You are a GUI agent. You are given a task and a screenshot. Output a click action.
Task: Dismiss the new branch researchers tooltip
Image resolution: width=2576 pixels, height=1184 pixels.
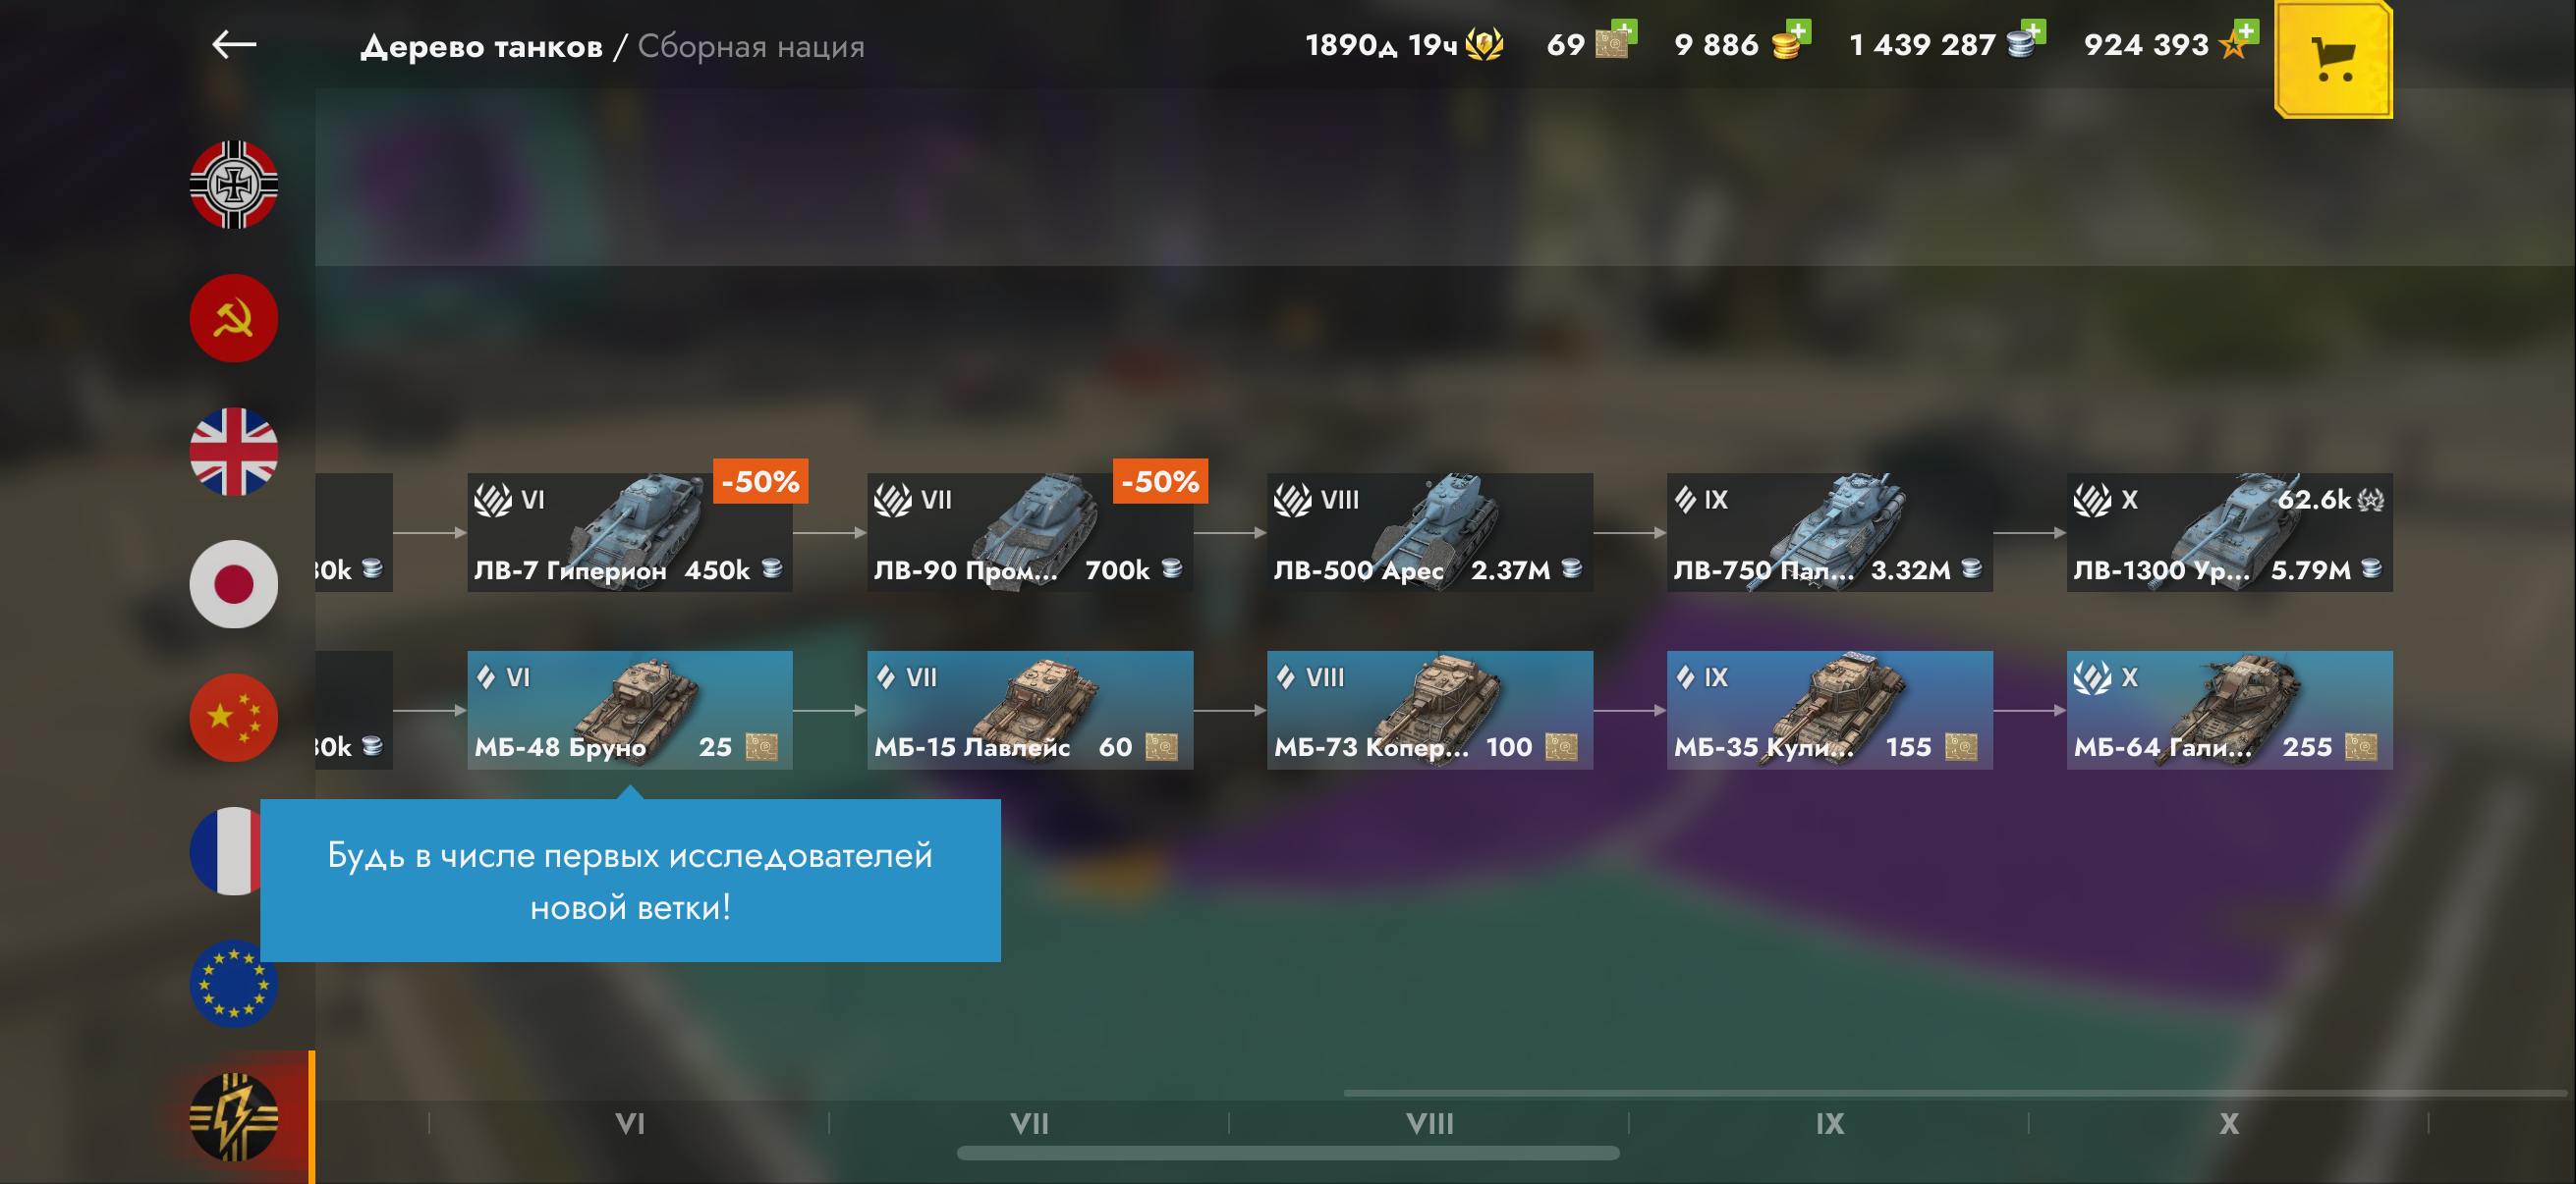[x=630, y=881]
